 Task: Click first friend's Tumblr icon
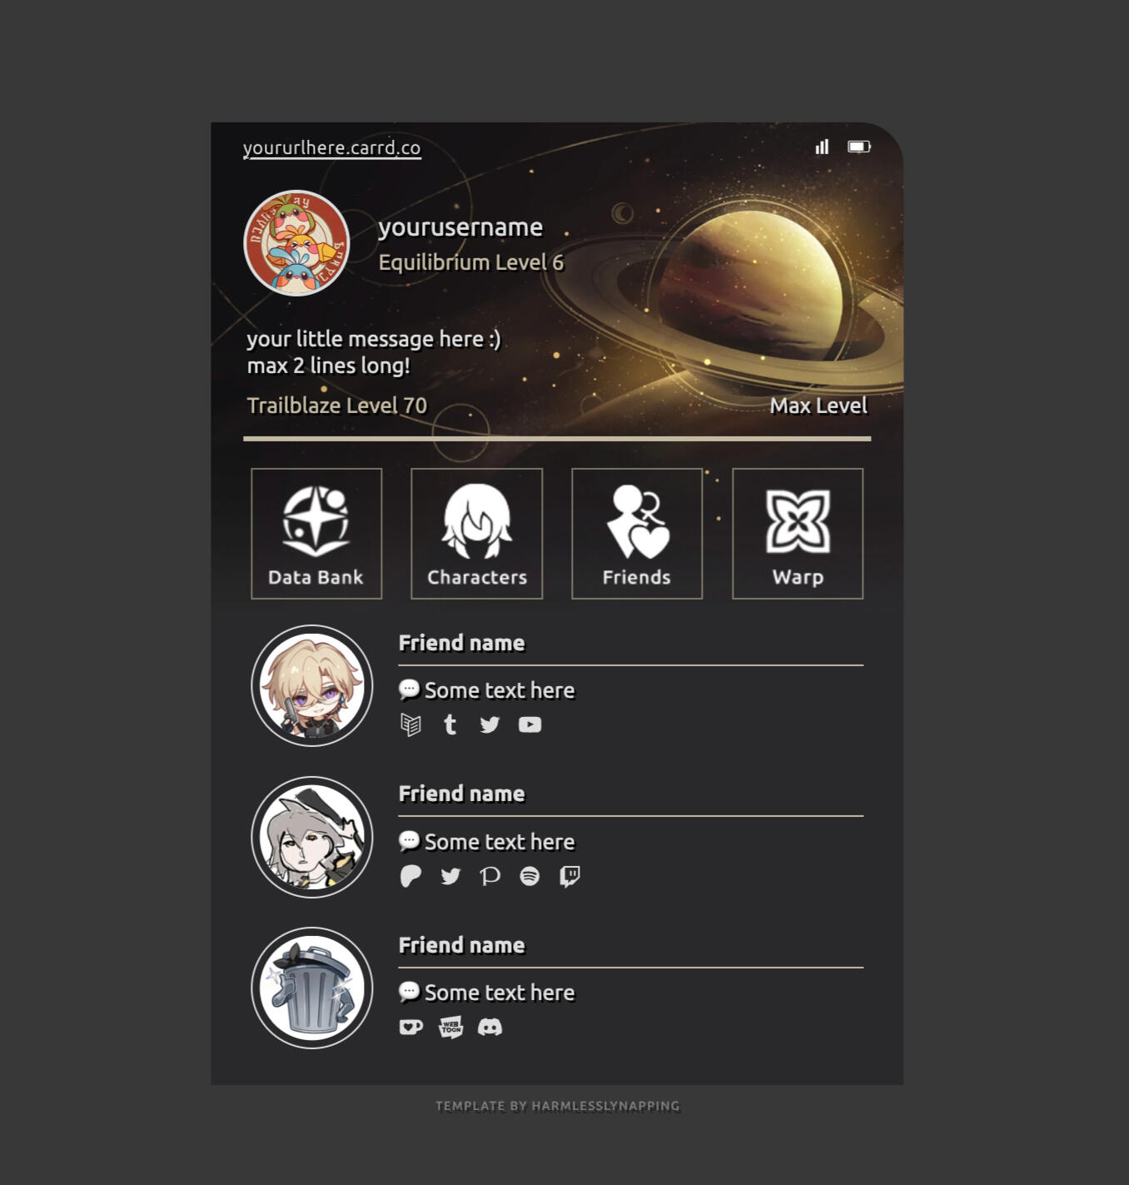coord(450,724)
